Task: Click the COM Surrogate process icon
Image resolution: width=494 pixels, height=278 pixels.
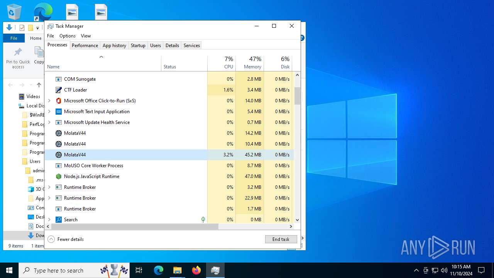Action: tap(59, 79)
